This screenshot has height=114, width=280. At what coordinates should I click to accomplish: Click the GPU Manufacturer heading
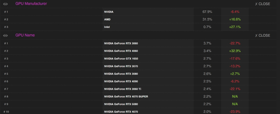[x=31, y=4]
